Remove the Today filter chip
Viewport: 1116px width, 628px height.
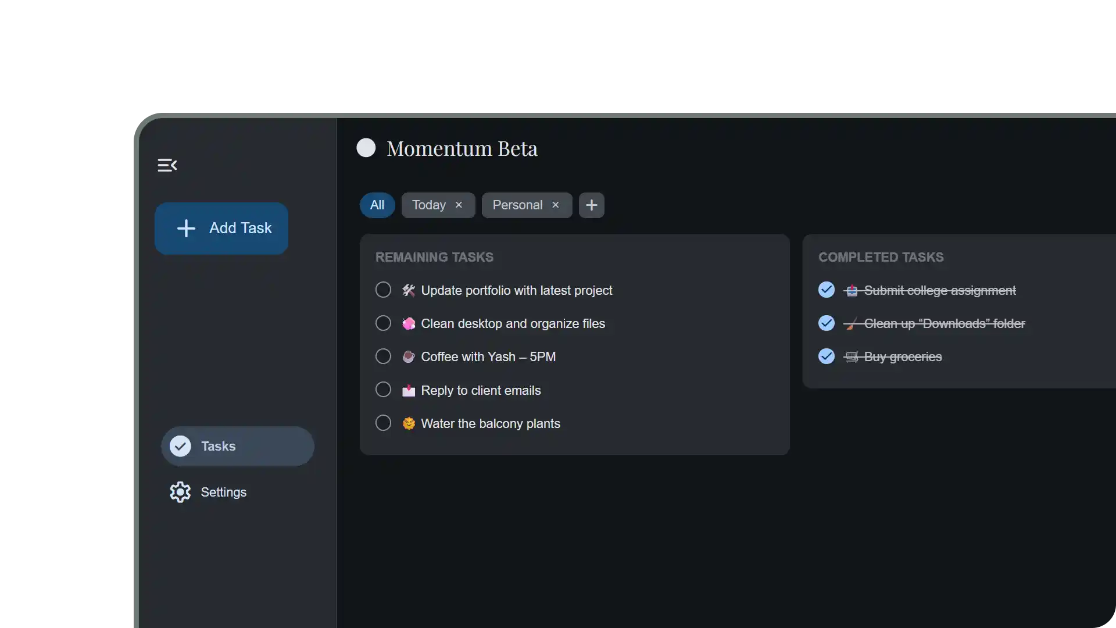tap(459, 205)
